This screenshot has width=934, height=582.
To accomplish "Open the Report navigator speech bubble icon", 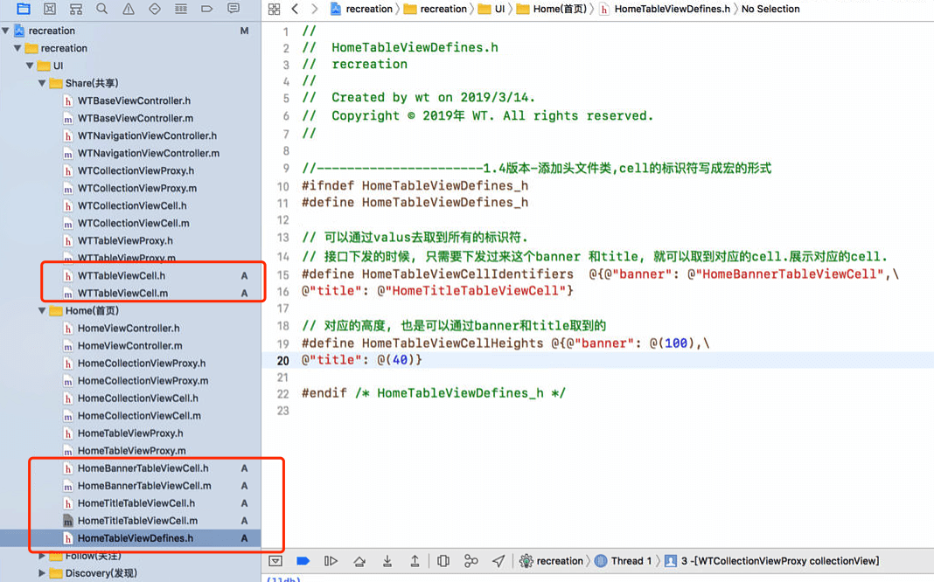I will 233,9.
